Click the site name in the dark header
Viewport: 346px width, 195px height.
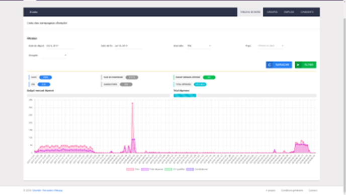coord(33,12)
